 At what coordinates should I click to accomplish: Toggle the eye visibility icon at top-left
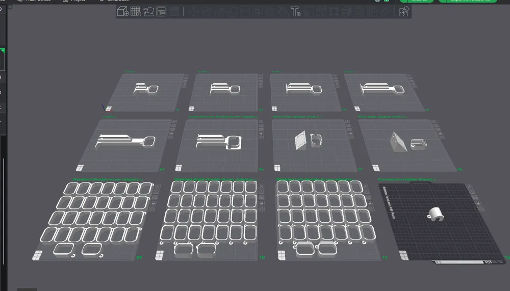(10, 7)
